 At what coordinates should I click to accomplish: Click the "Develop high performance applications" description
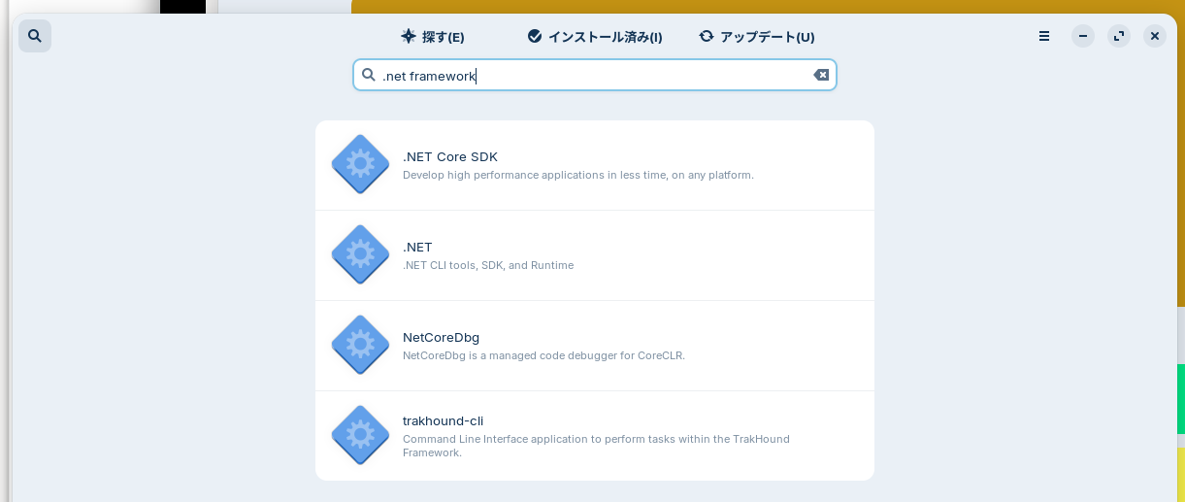(x=577, y=175)
